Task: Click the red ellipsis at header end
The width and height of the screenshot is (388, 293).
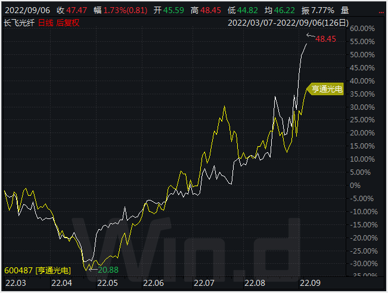Action: 381,13
